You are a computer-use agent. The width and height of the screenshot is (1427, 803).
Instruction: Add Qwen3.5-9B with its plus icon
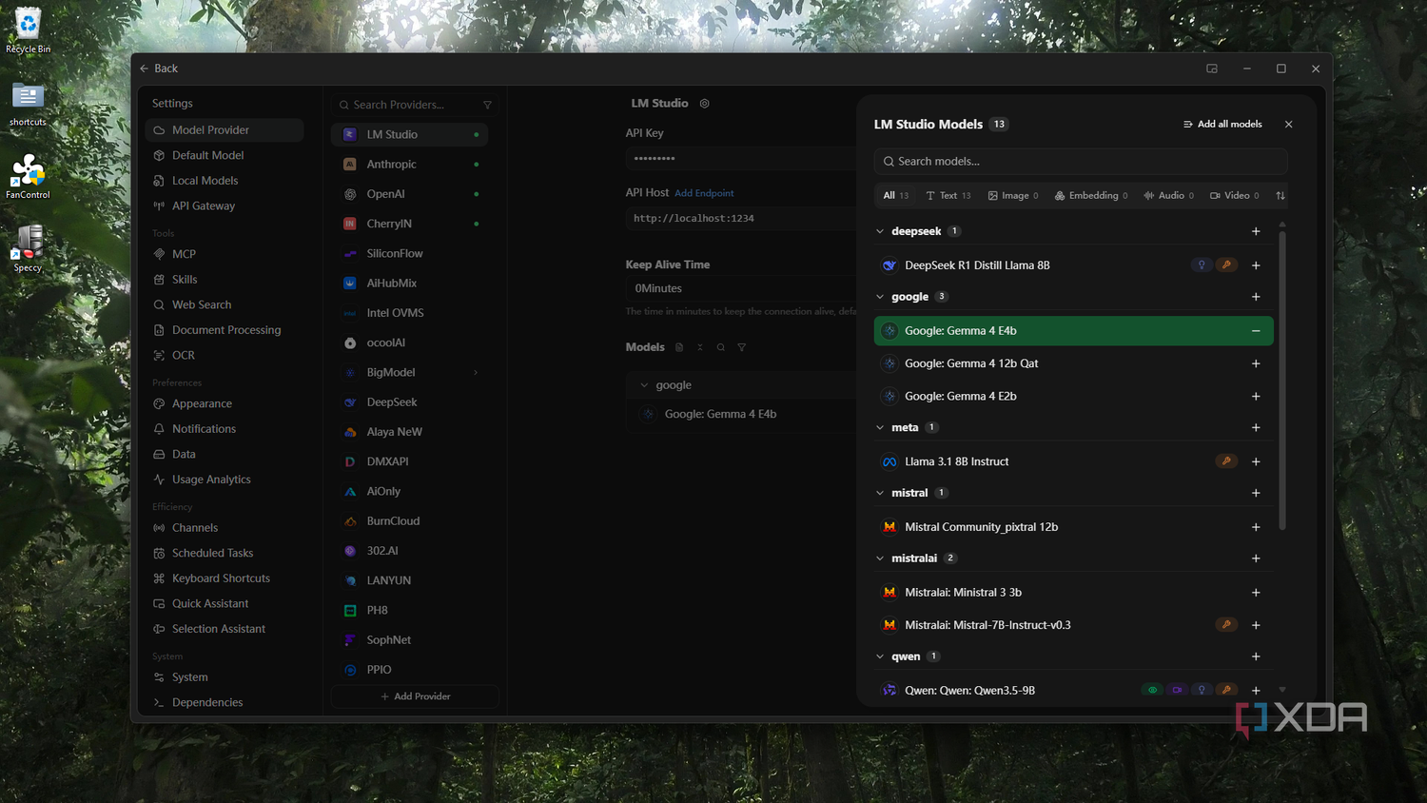pyautogui.click(x=1256, y=691)
